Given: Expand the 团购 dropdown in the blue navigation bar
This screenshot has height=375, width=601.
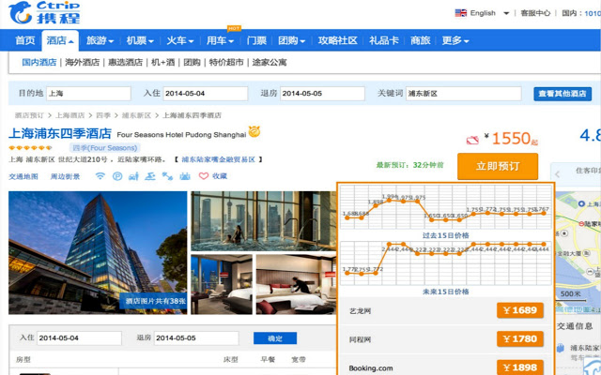Looking at the screenshot, I should pyautogui.click(x=291, y=40).
